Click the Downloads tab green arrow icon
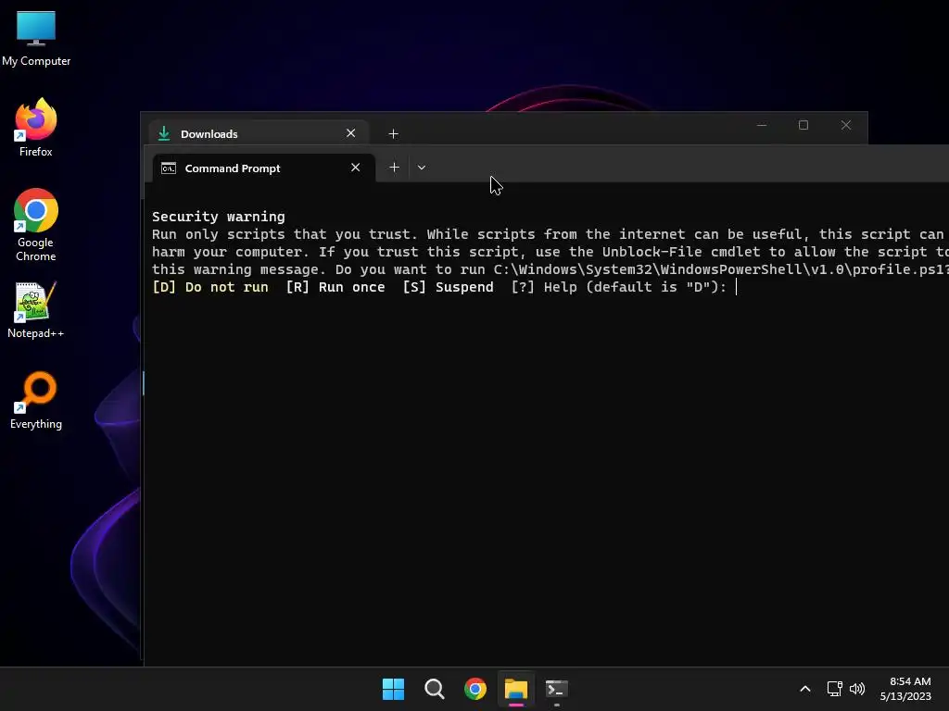The image size is (949, 711). click(x=164, y=133)
